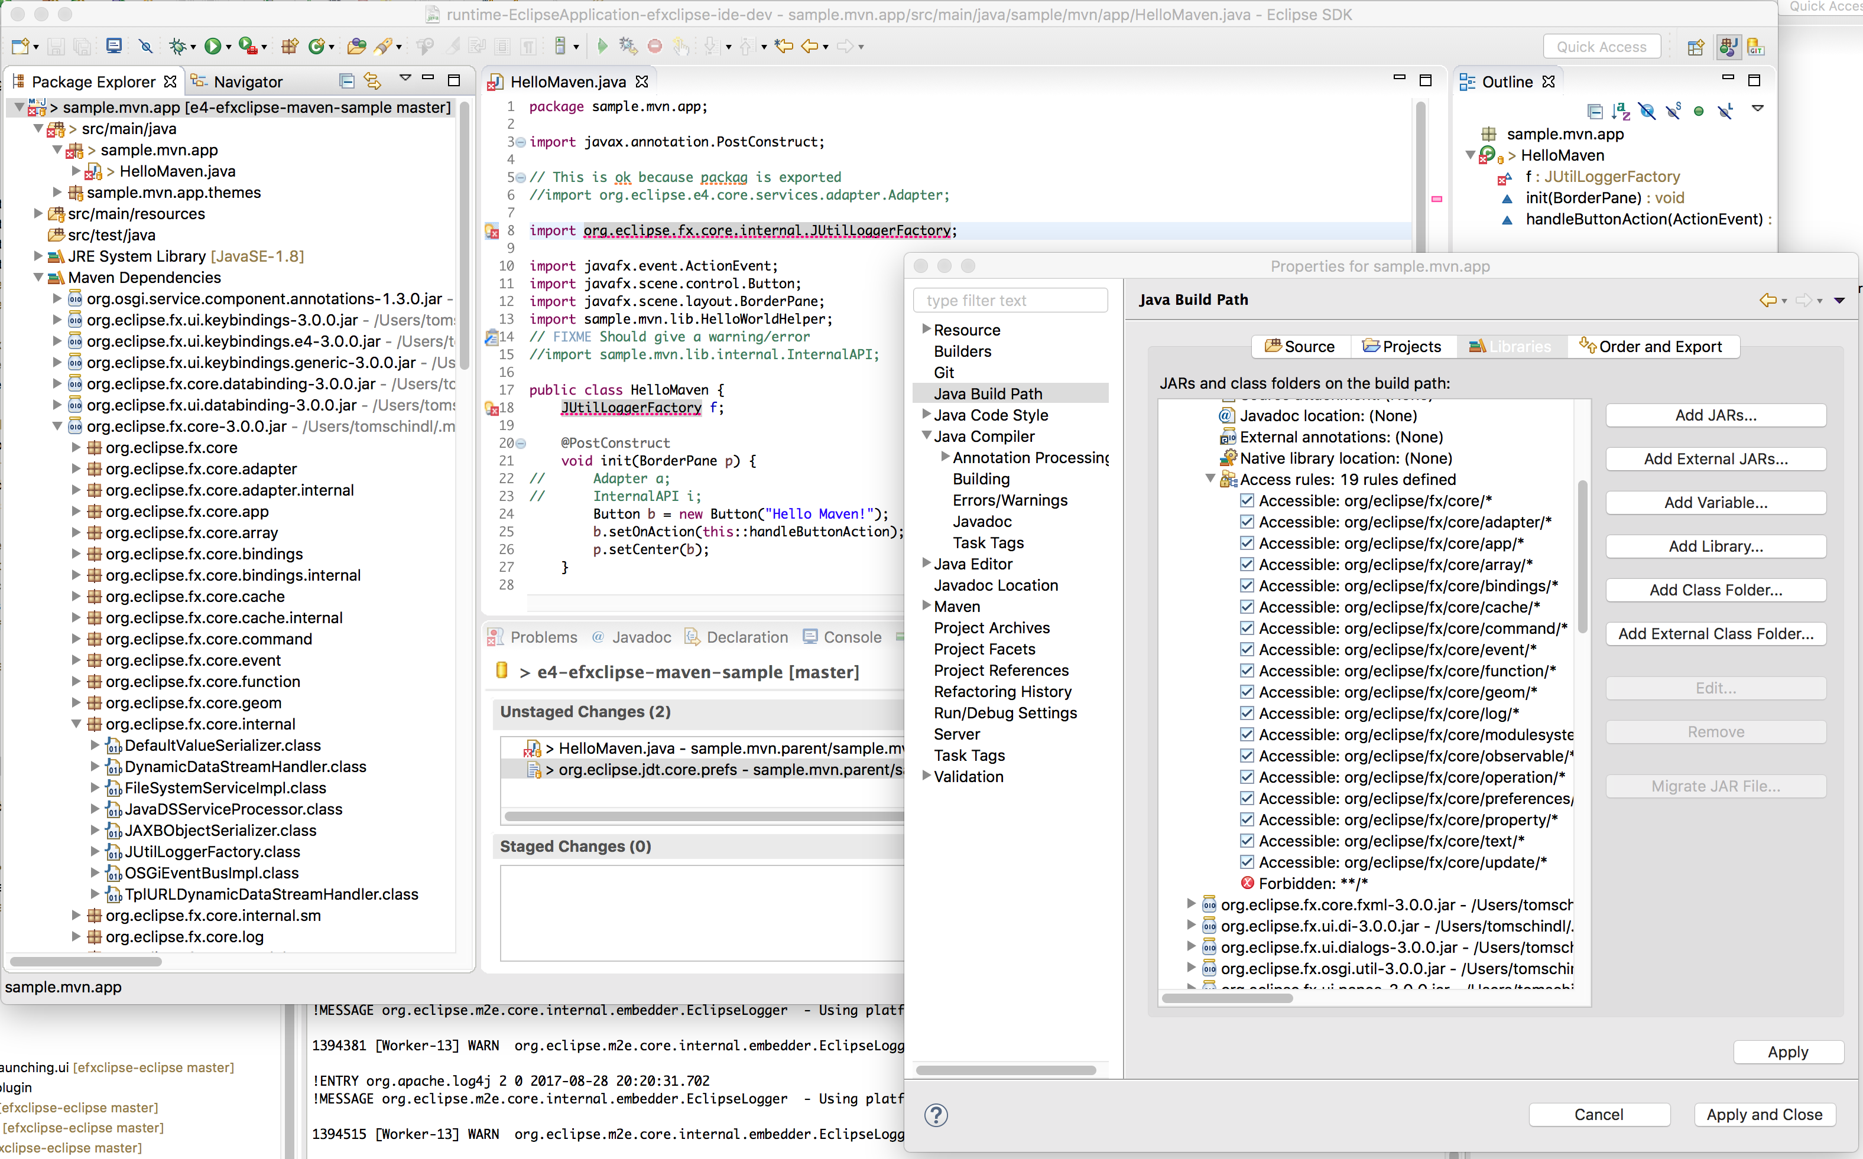Collapse the org.eclipse.fx.core.internal package

76,724
